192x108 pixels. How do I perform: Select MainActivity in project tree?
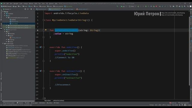click(x=14, y=22)
